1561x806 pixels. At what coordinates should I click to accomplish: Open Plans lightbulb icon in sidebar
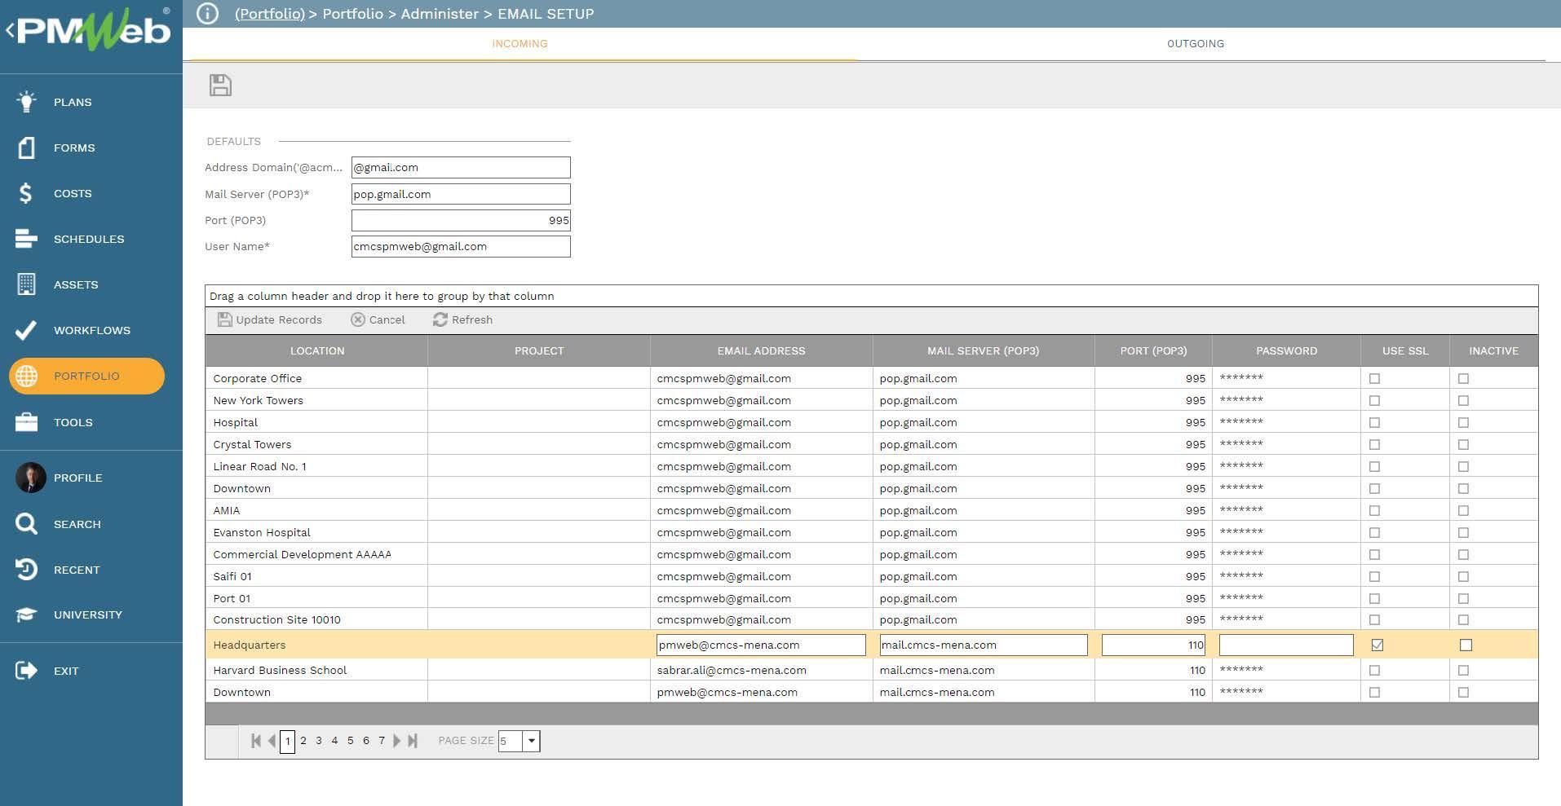(26, 102)
